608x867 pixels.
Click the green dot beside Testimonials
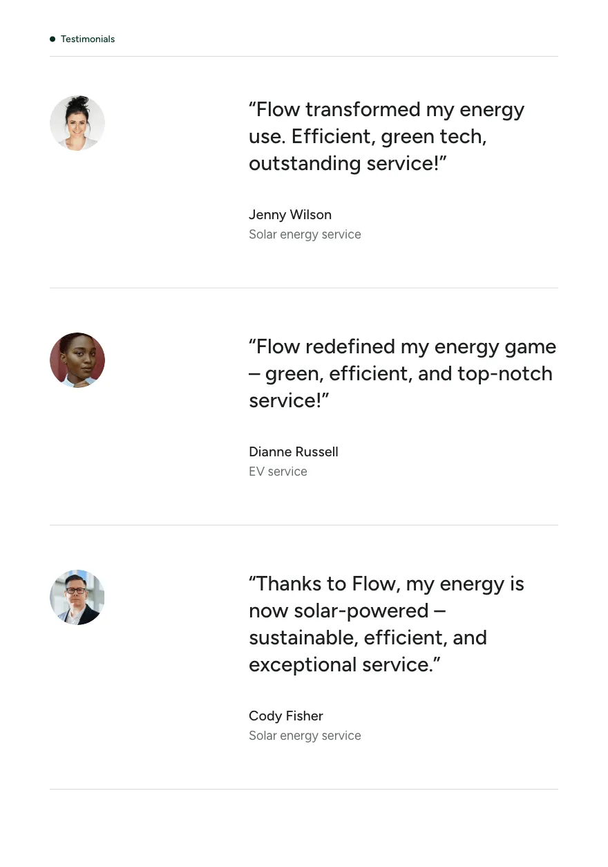(53, 39)
